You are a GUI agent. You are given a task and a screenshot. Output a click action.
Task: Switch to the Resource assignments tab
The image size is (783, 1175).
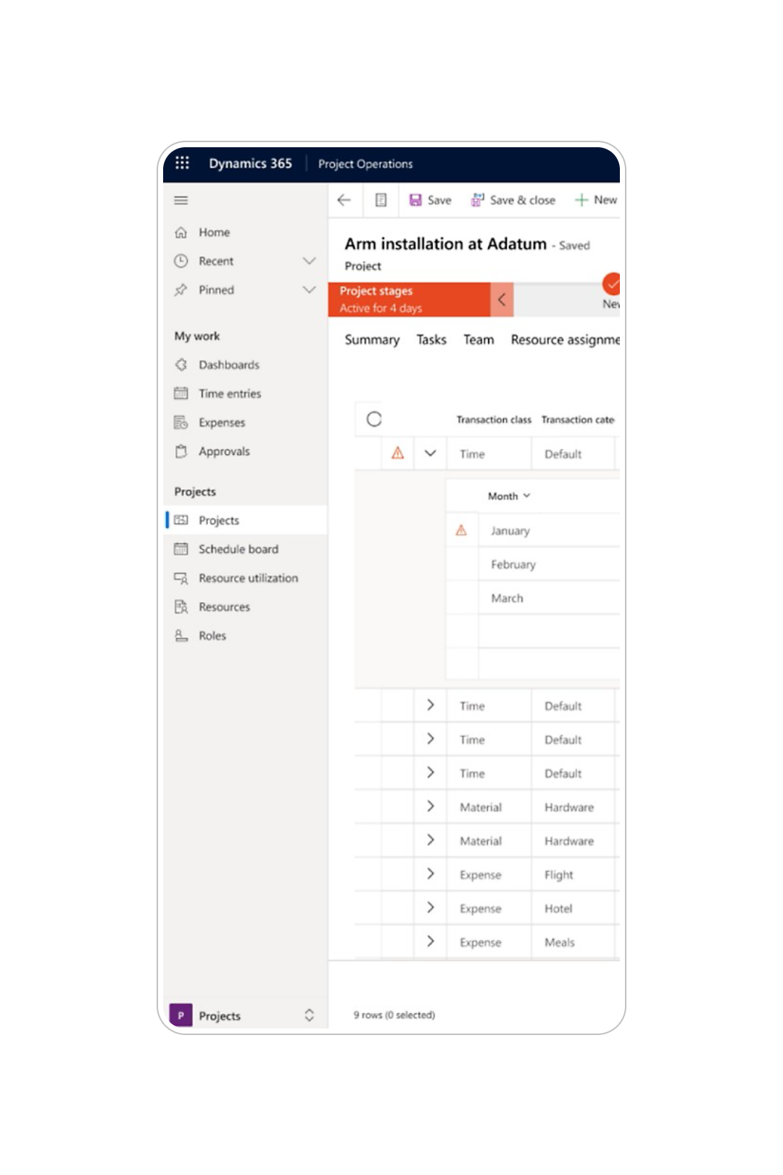565,340
